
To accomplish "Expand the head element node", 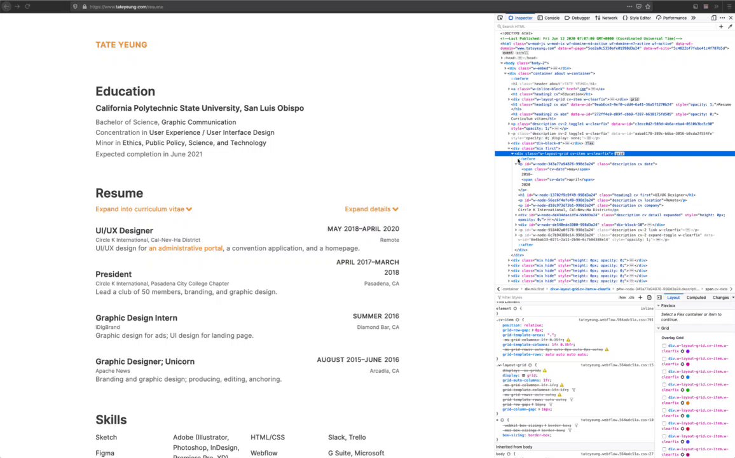I will click(x=502, y=58).
